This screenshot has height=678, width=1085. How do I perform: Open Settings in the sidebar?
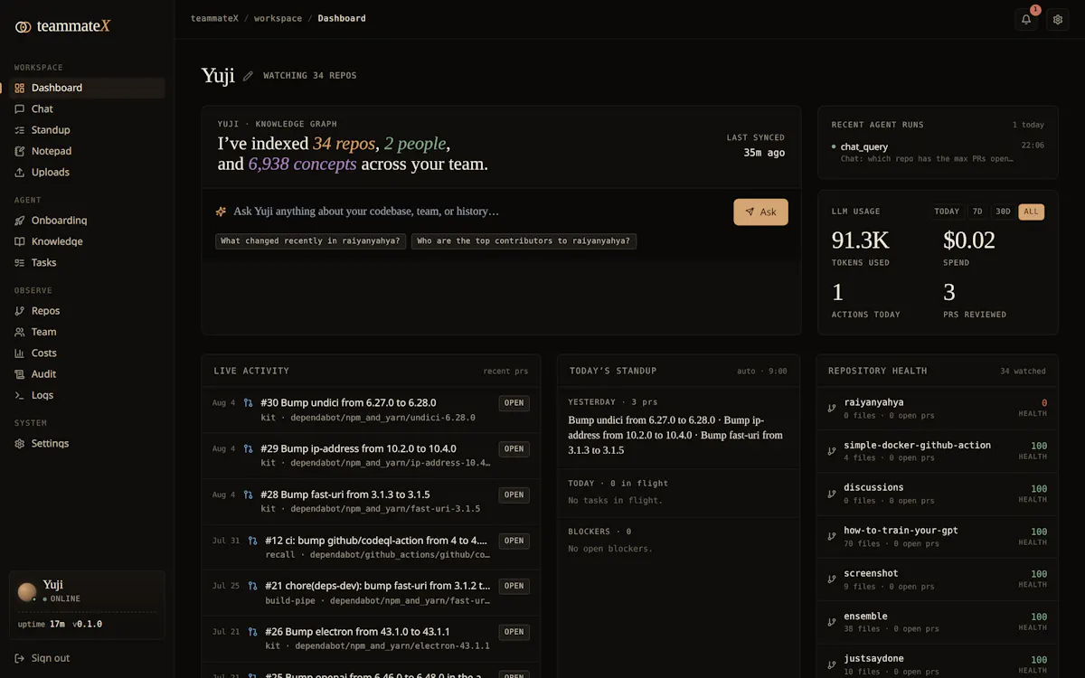tap(87, 443)
